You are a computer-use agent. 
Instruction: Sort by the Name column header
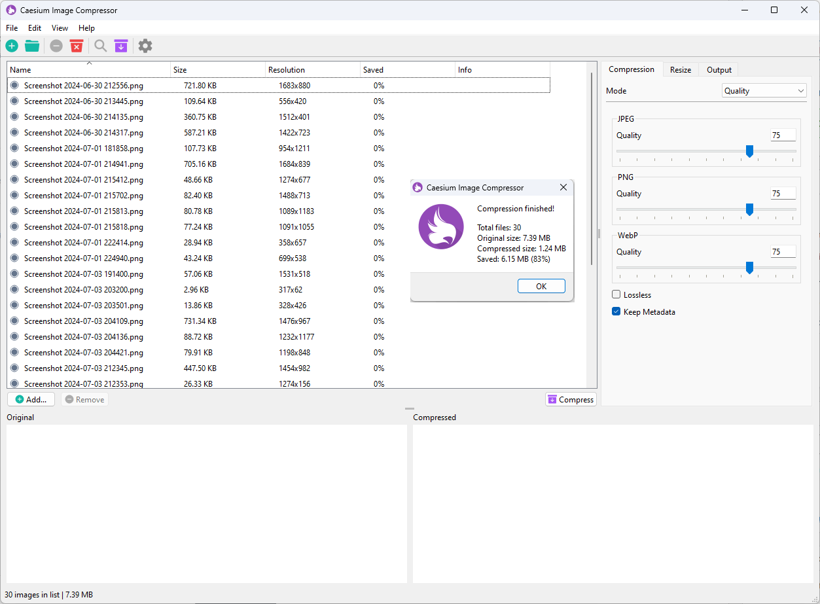point(89,69)
